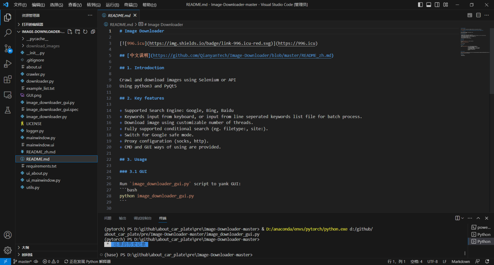Open the Extensions view
The width and height of the screenshot is (494, 265).
coord(8,79)
